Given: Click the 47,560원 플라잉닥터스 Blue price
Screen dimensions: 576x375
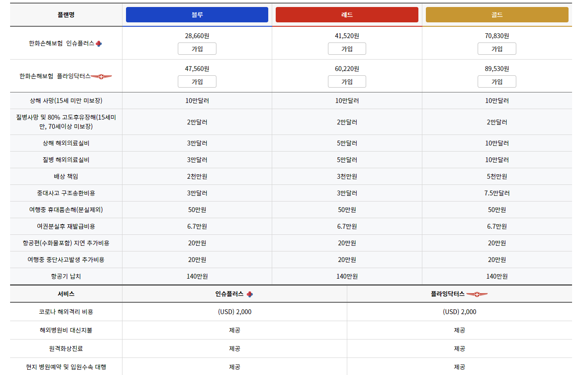Looking at the screenshot, I should pos(197,68).
